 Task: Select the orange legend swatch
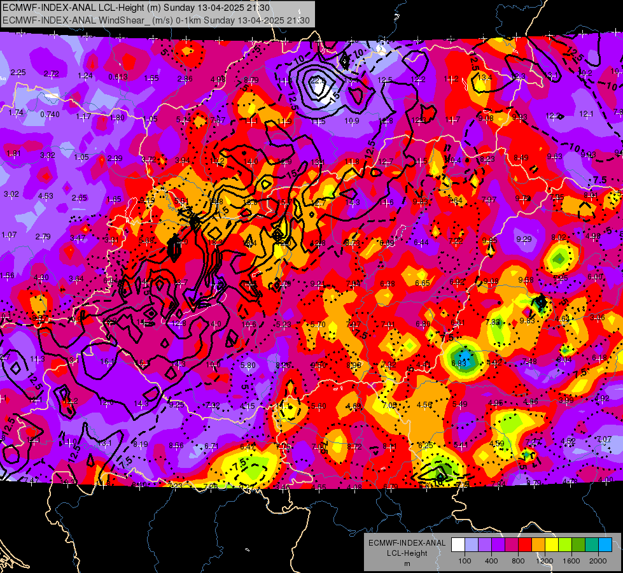point(538,545)
